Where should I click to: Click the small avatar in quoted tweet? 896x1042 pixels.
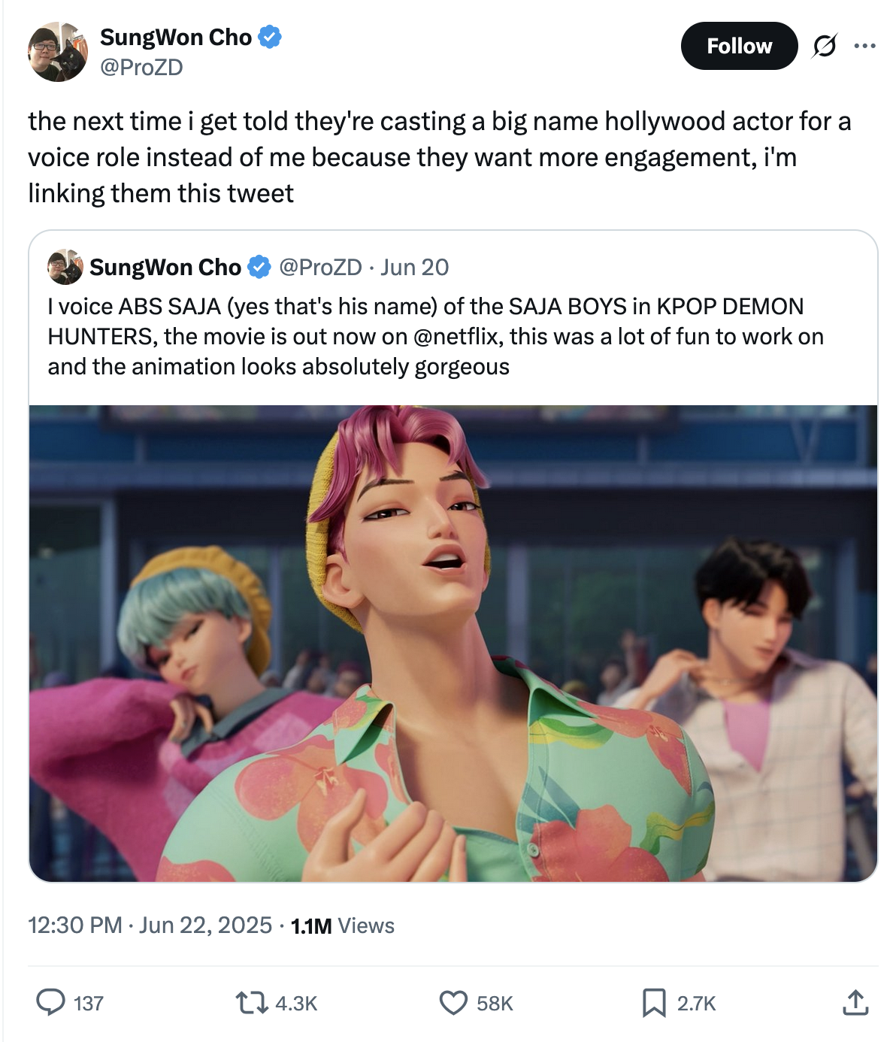tap(65, 267)
